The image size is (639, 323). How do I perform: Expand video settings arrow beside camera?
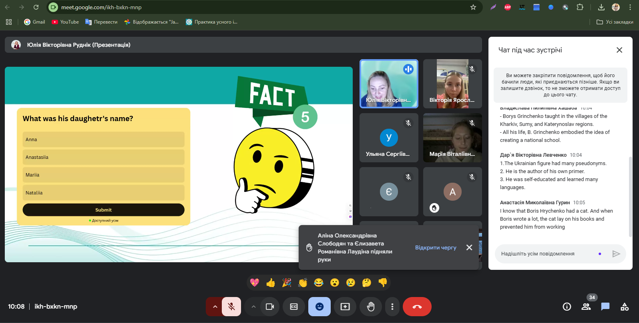click(x=253, y=307)
